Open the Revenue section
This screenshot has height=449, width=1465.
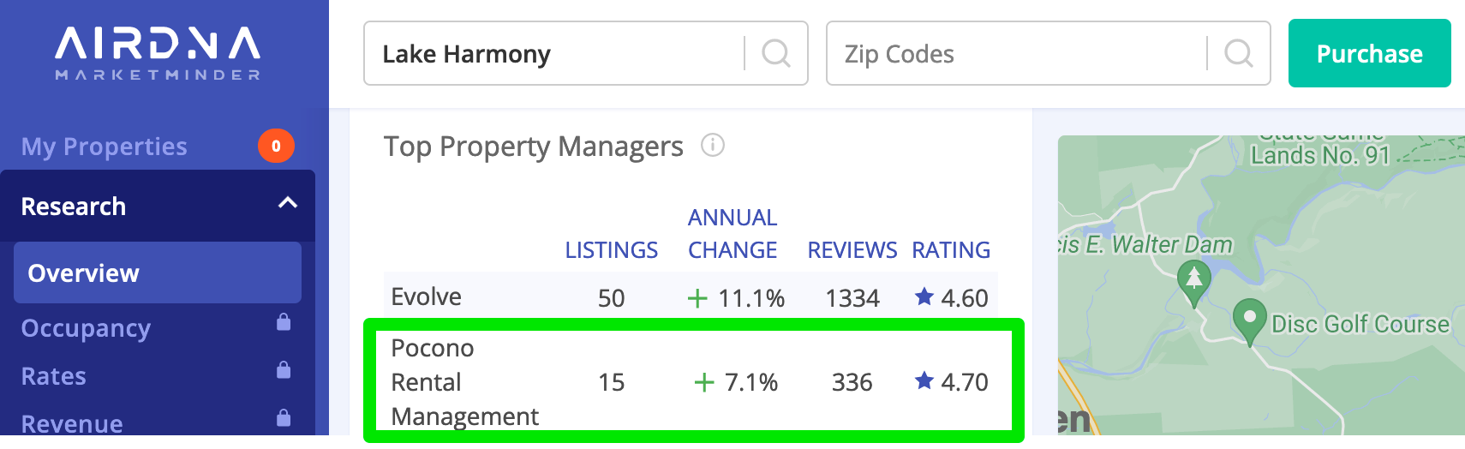(x=72, y=423)
